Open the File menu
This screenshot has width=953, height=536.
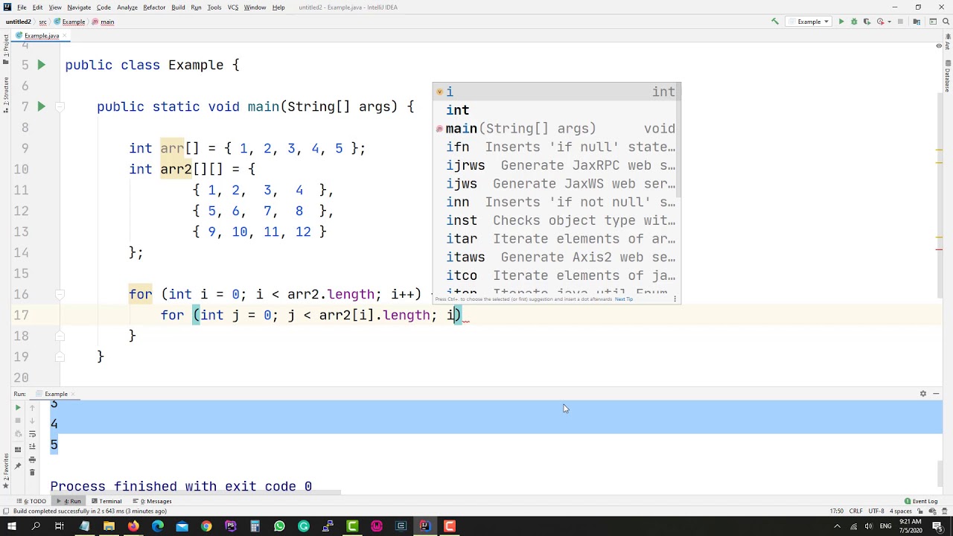(x=22, y=7)
